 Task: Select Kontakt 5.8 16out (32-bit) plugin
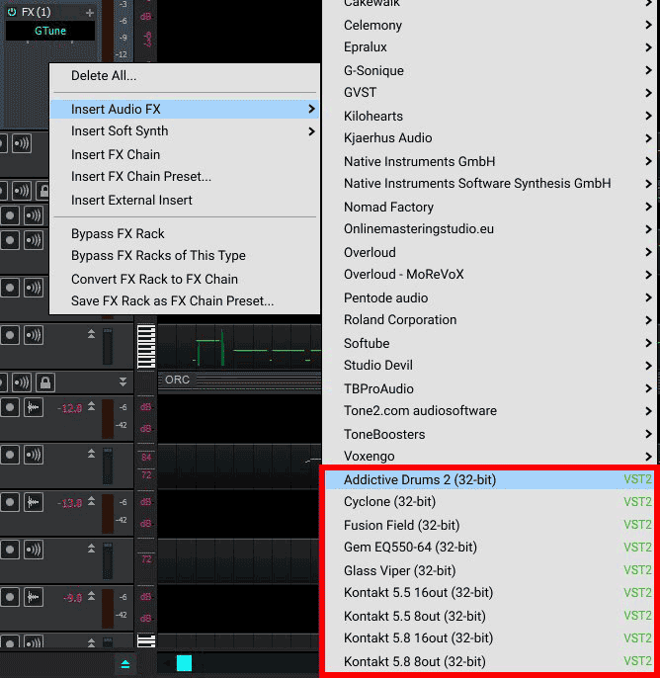tap(418, 637)
